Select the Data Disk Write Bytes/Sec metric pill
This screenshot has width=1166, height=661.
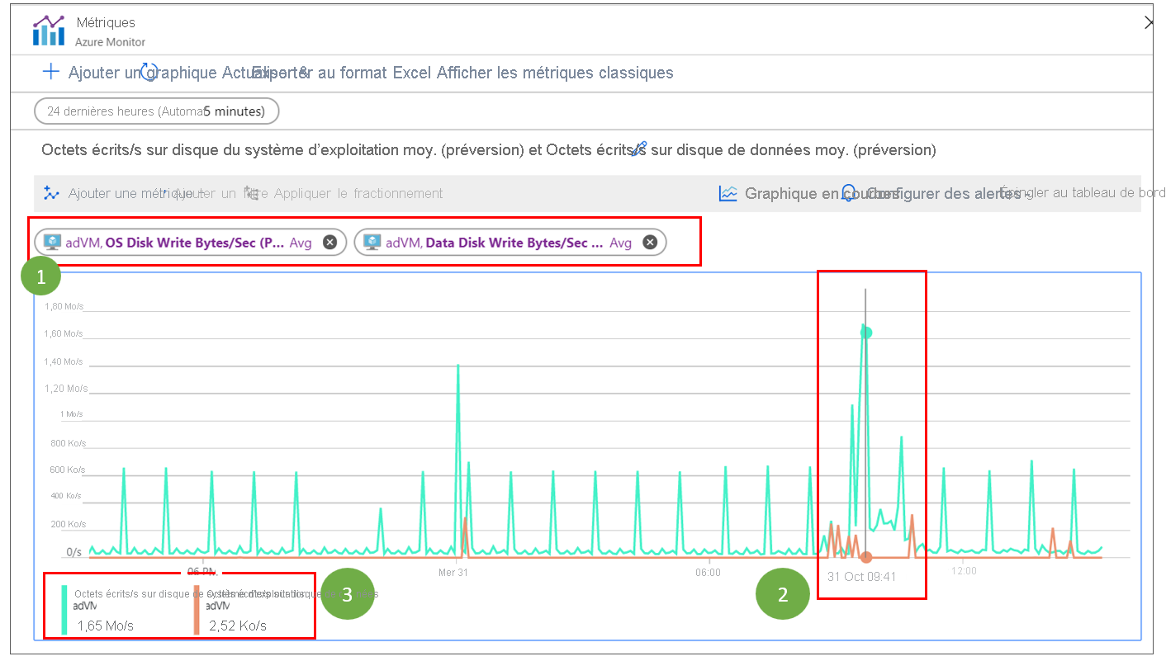click(x=510, y=243)
